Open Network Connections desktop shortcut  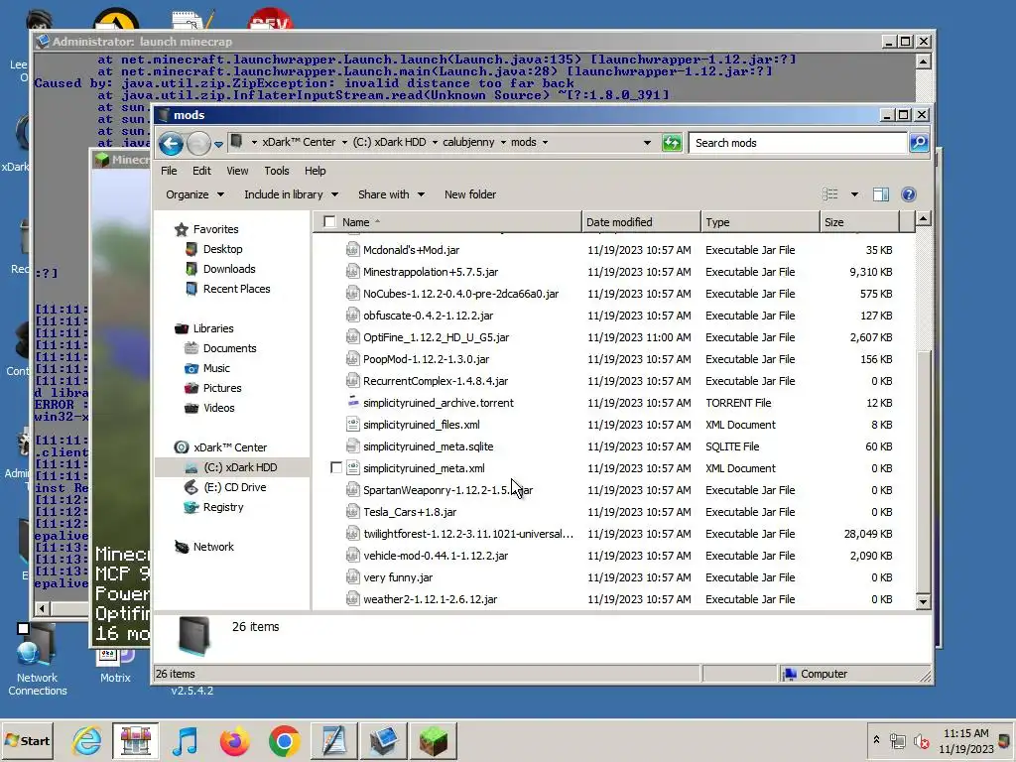tap(37, 661)
